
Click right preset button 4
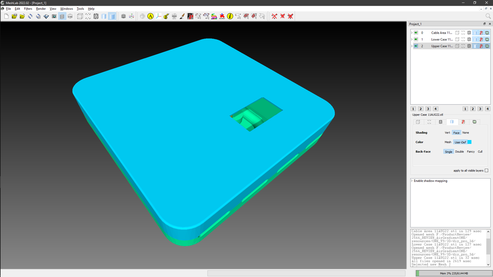pos(488,109)
